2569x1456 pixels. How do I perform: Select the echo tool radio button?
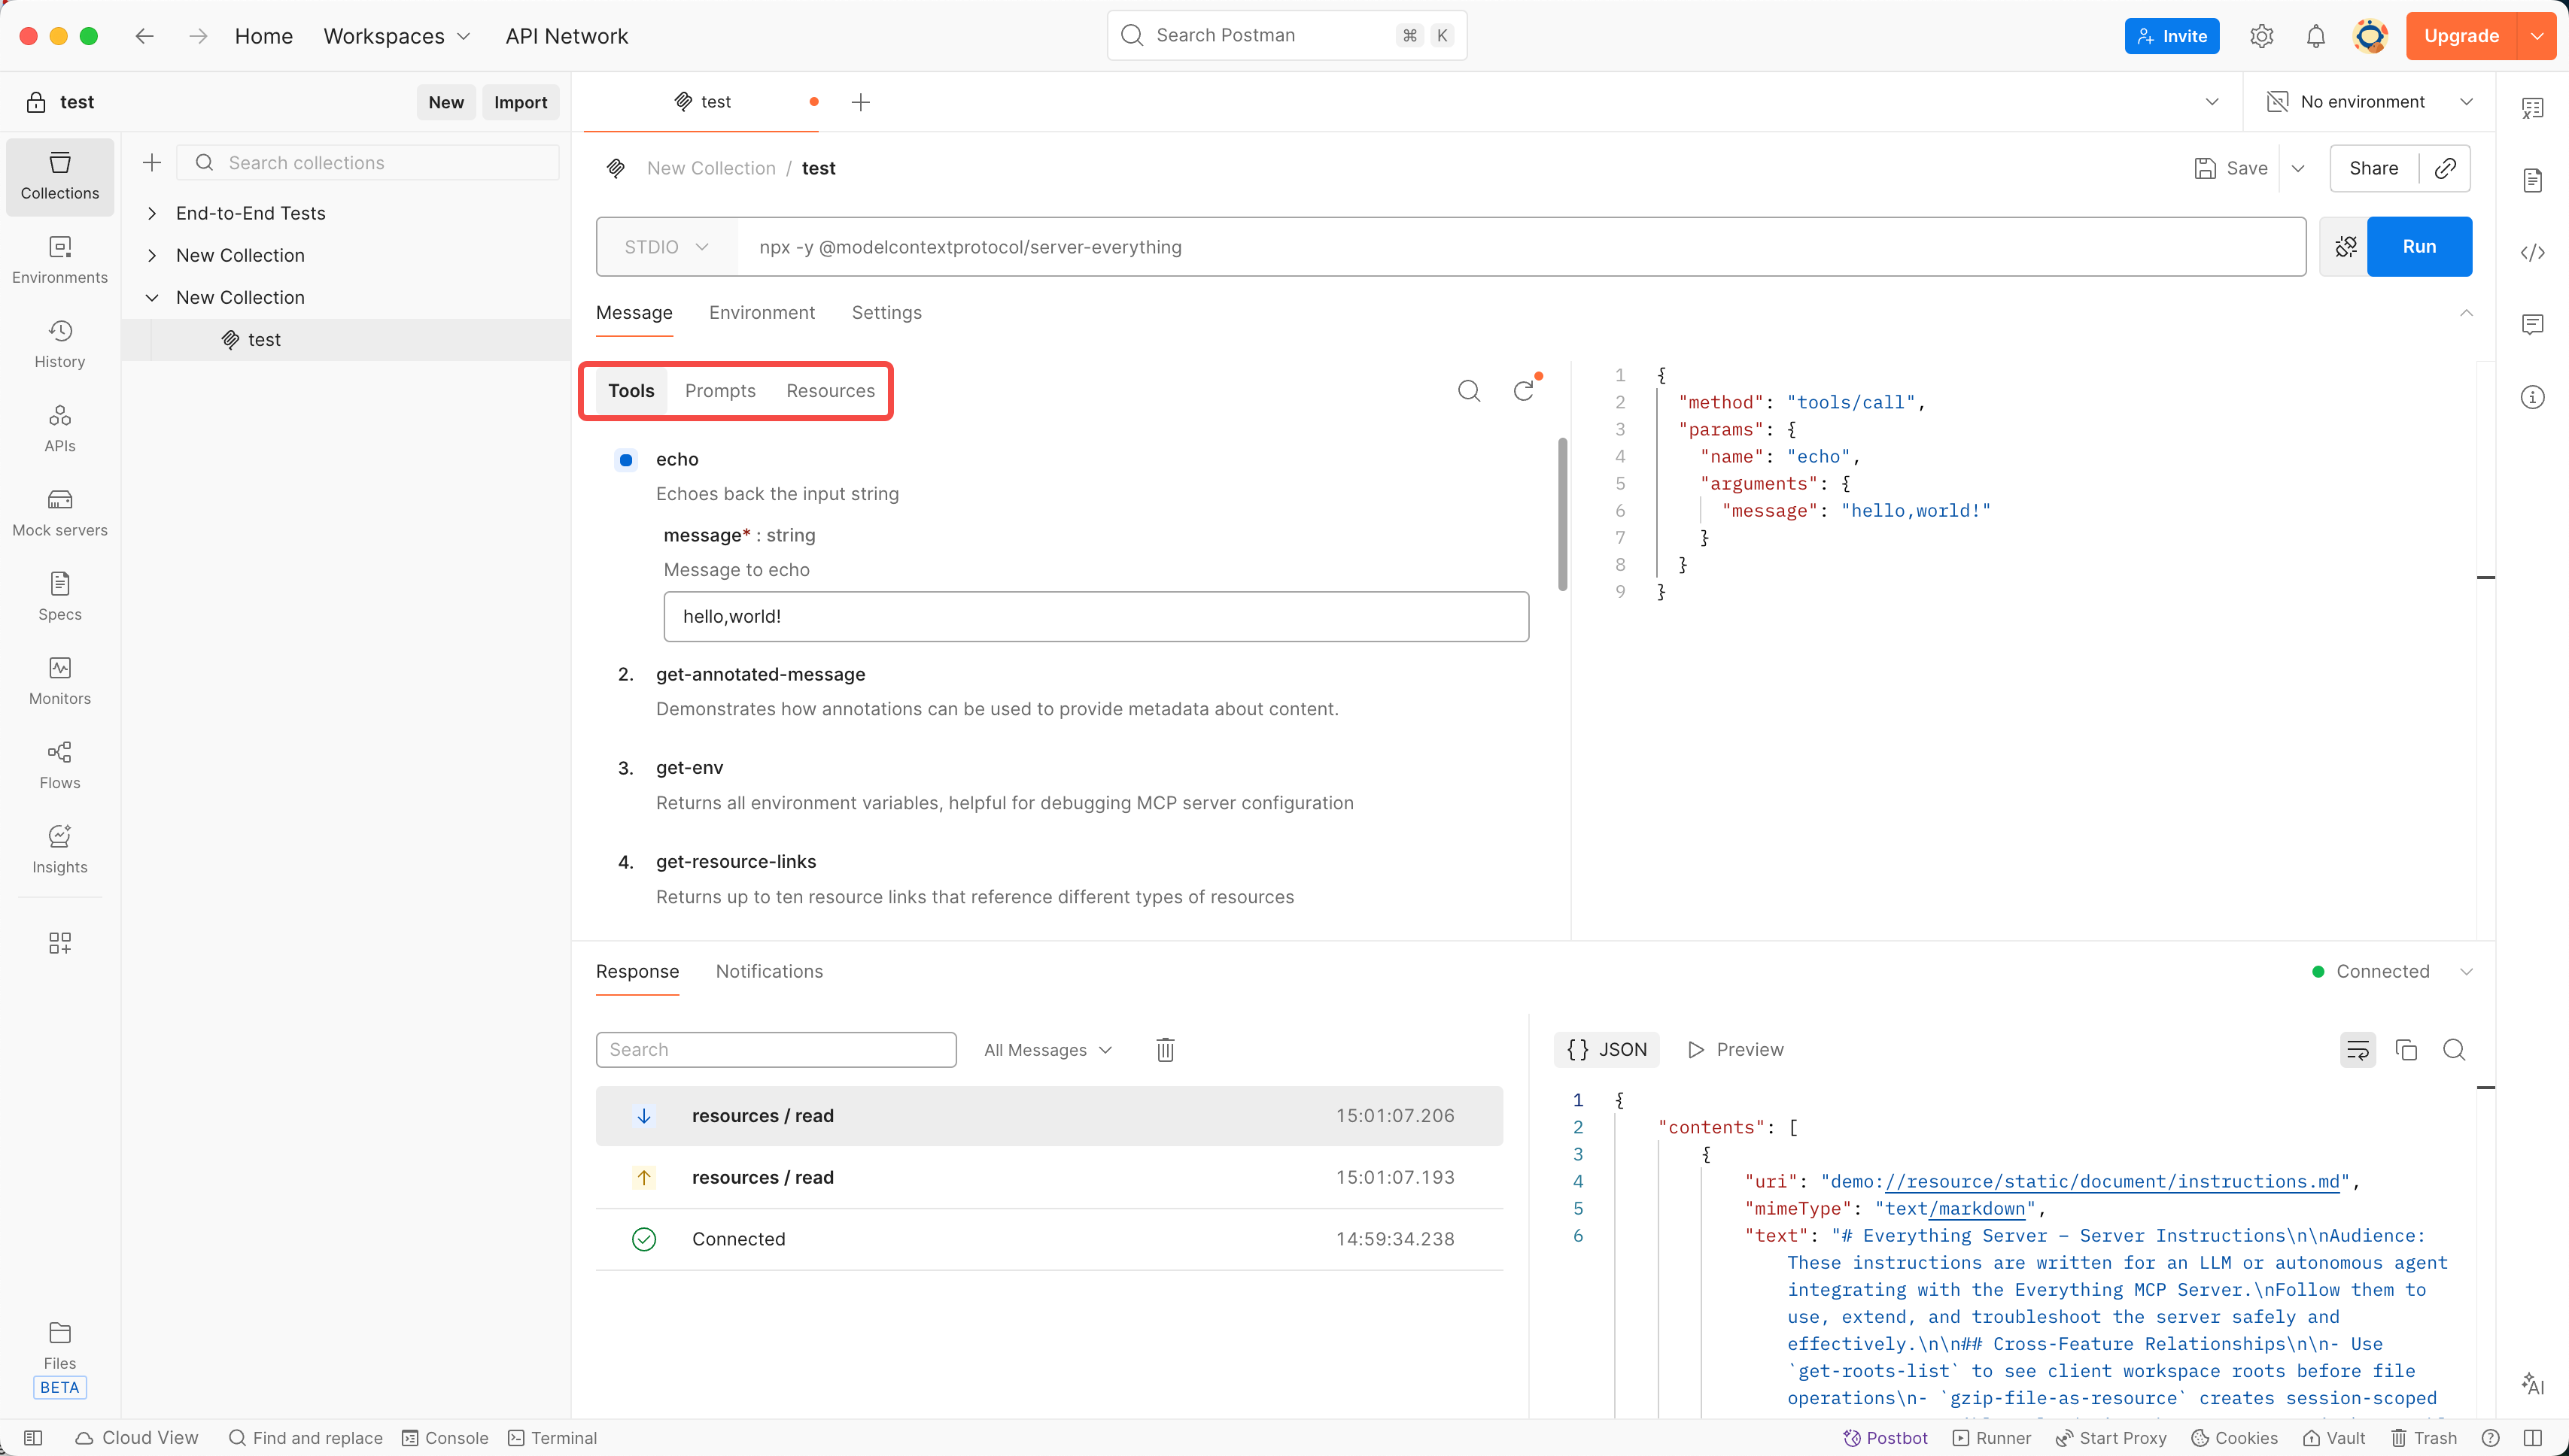(x=626, y=460)
